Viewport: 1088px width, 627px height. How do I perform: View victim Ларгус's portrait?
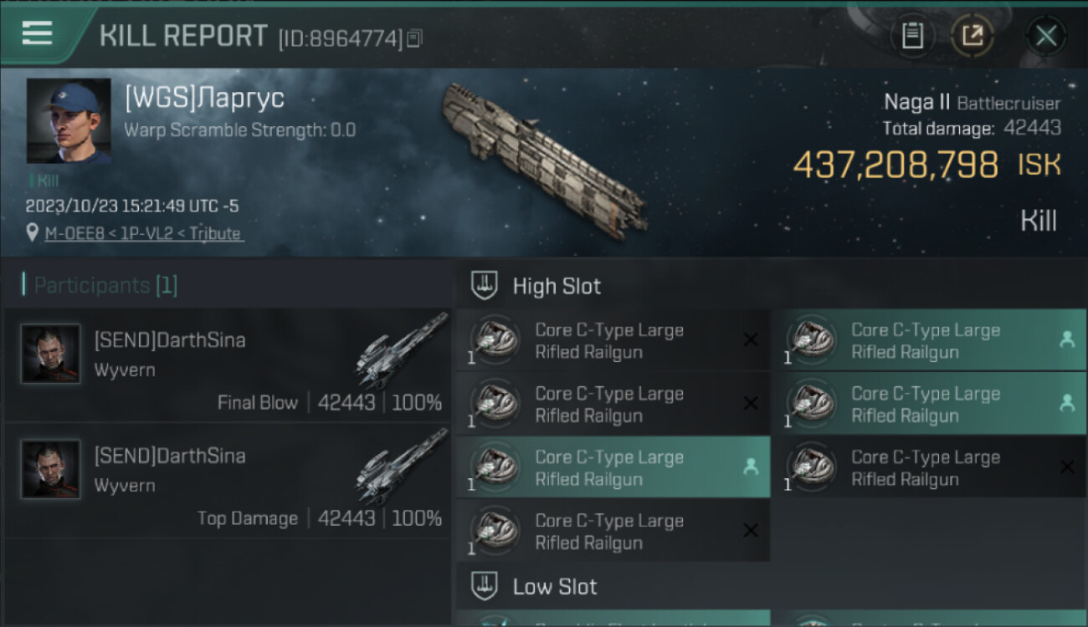pyautogui.click(x=69, y=120)
